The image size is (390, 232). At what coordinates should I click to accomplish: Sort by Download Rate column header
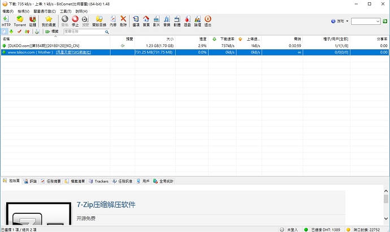tap(222, 39)
